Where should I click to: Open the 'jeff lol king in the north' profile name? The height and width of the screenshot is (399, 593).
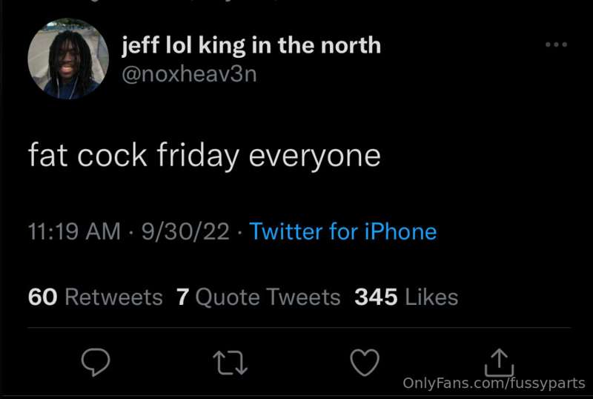tap(251, 46)
